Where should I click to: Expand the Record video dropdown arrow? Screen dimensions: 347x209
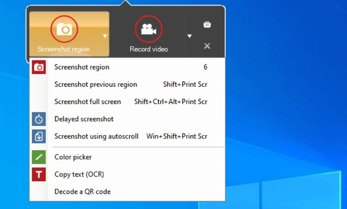(189, 36)
